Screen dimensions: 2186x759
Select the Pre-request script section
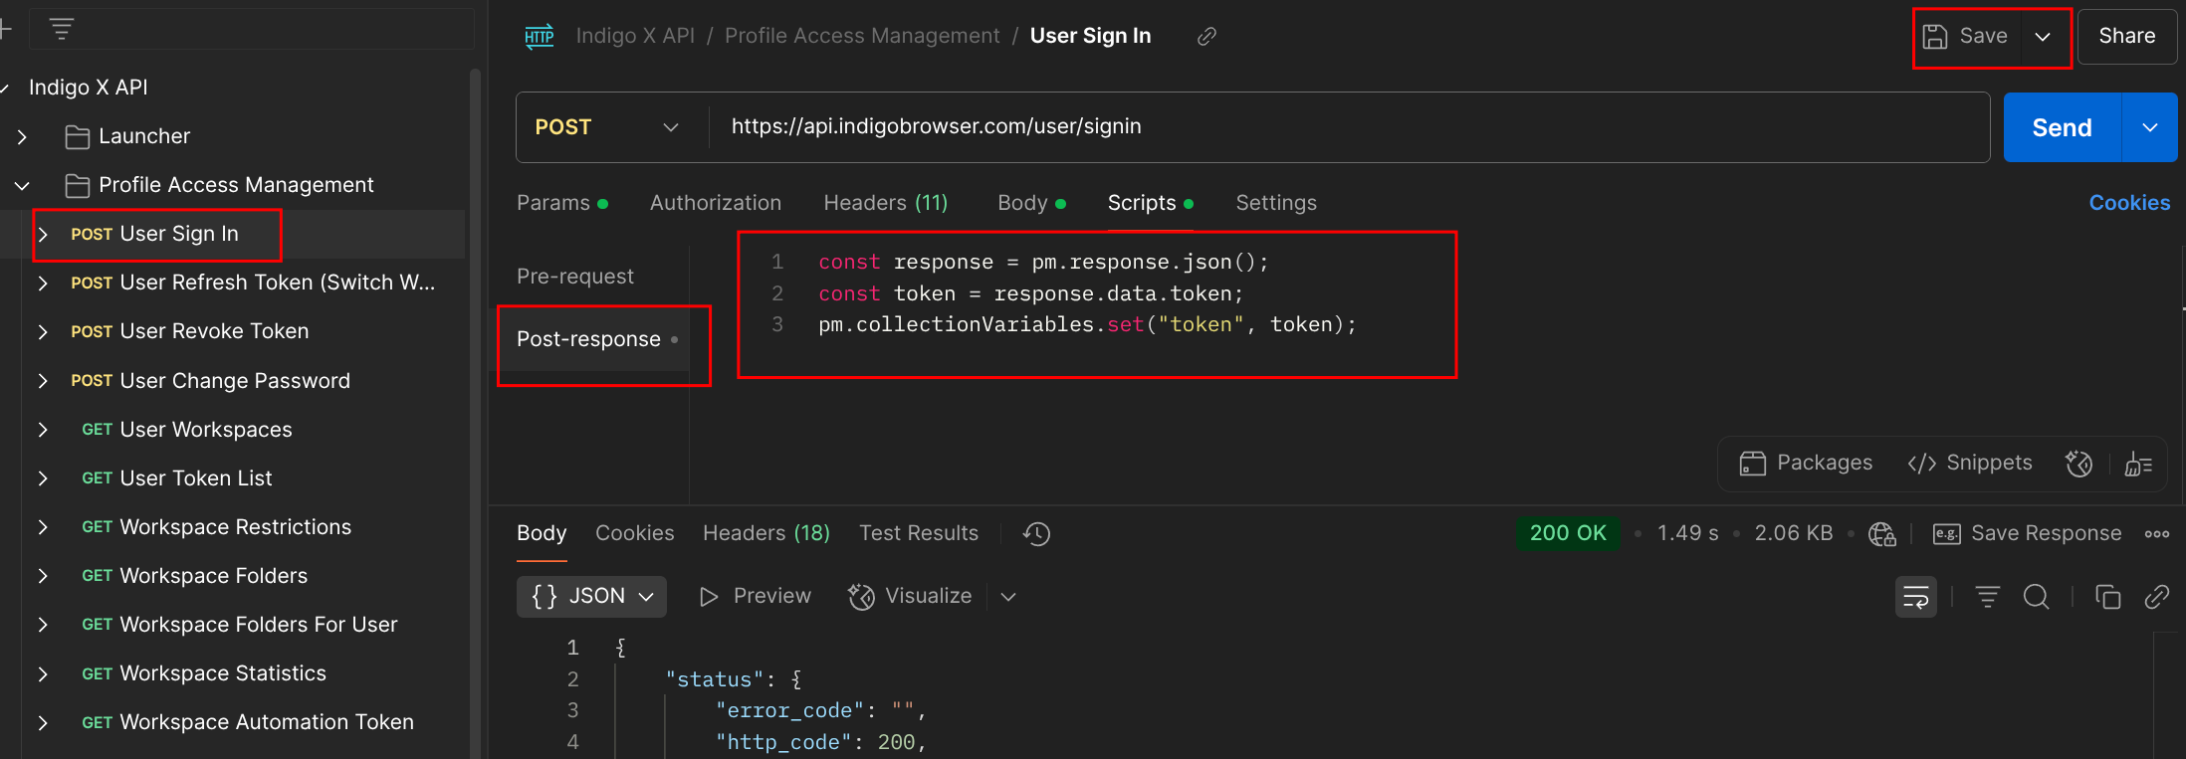575,277
